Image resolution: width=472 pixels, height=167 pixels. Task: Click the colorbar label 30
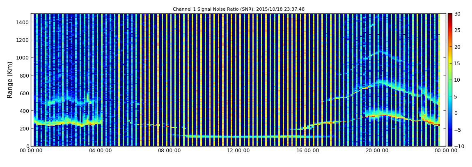click(x=458, y=14)
